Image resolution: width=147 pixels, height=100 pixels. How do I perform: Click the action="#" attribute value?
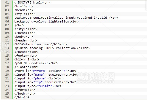tap(64, 71)
